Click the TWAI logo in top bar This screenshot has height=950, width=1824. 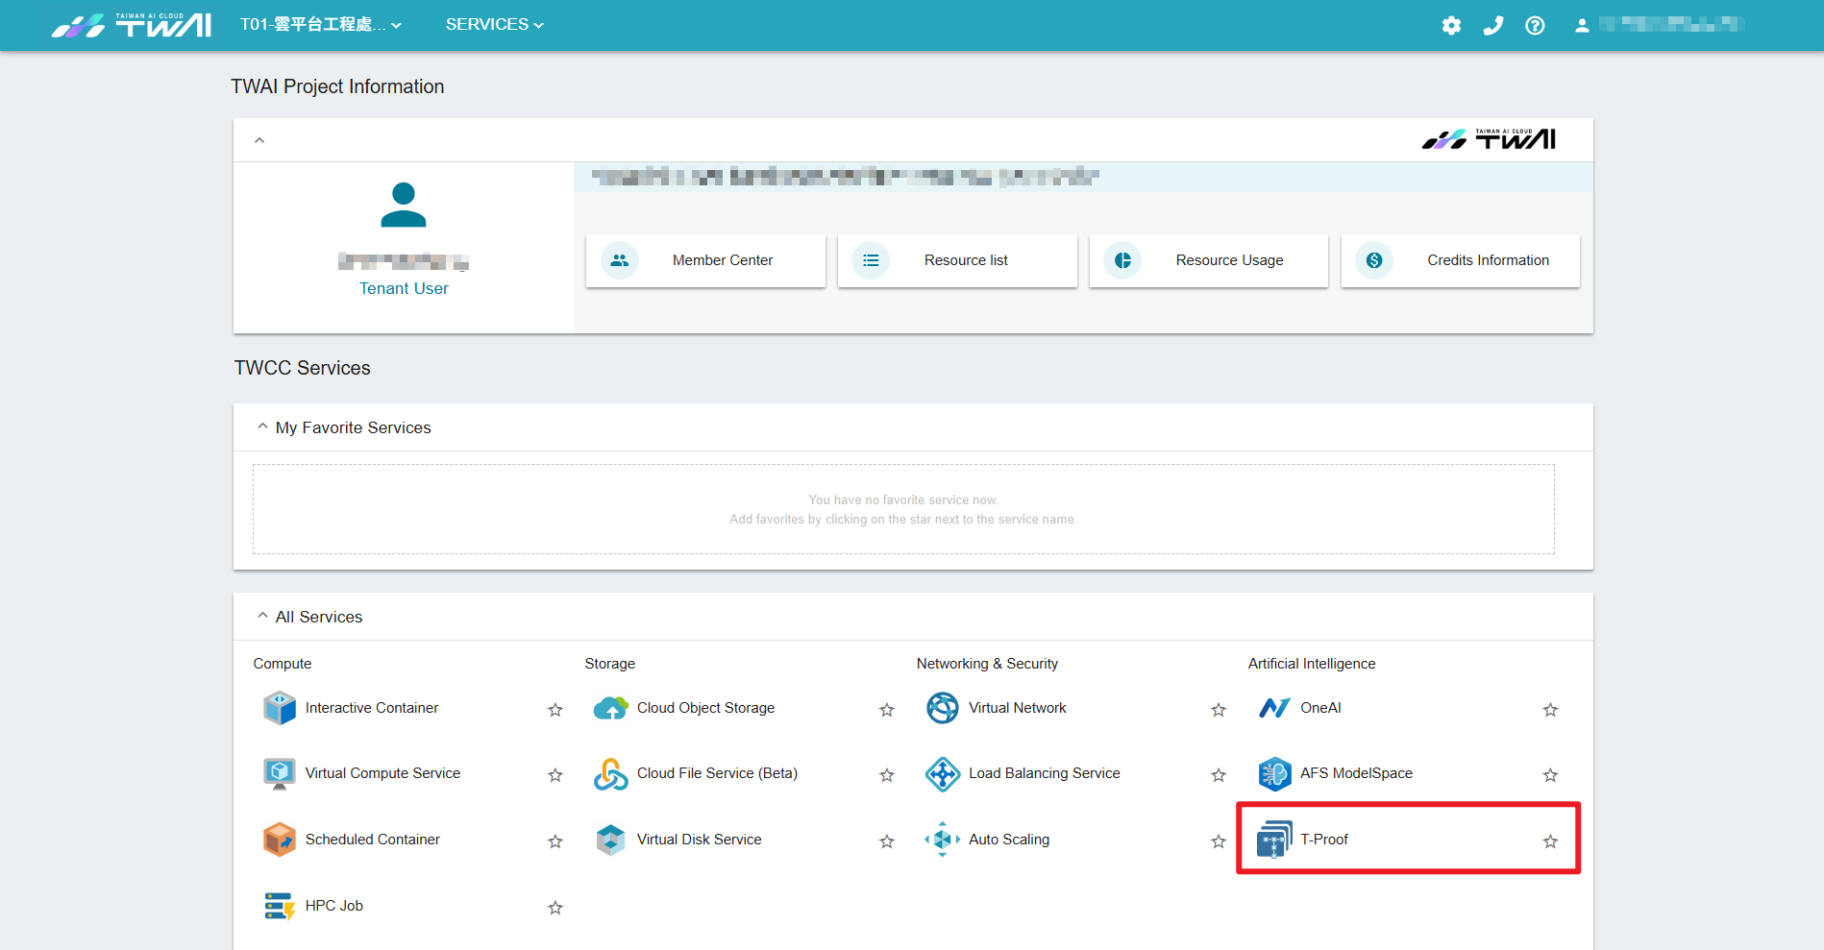[x=132, y=25]
